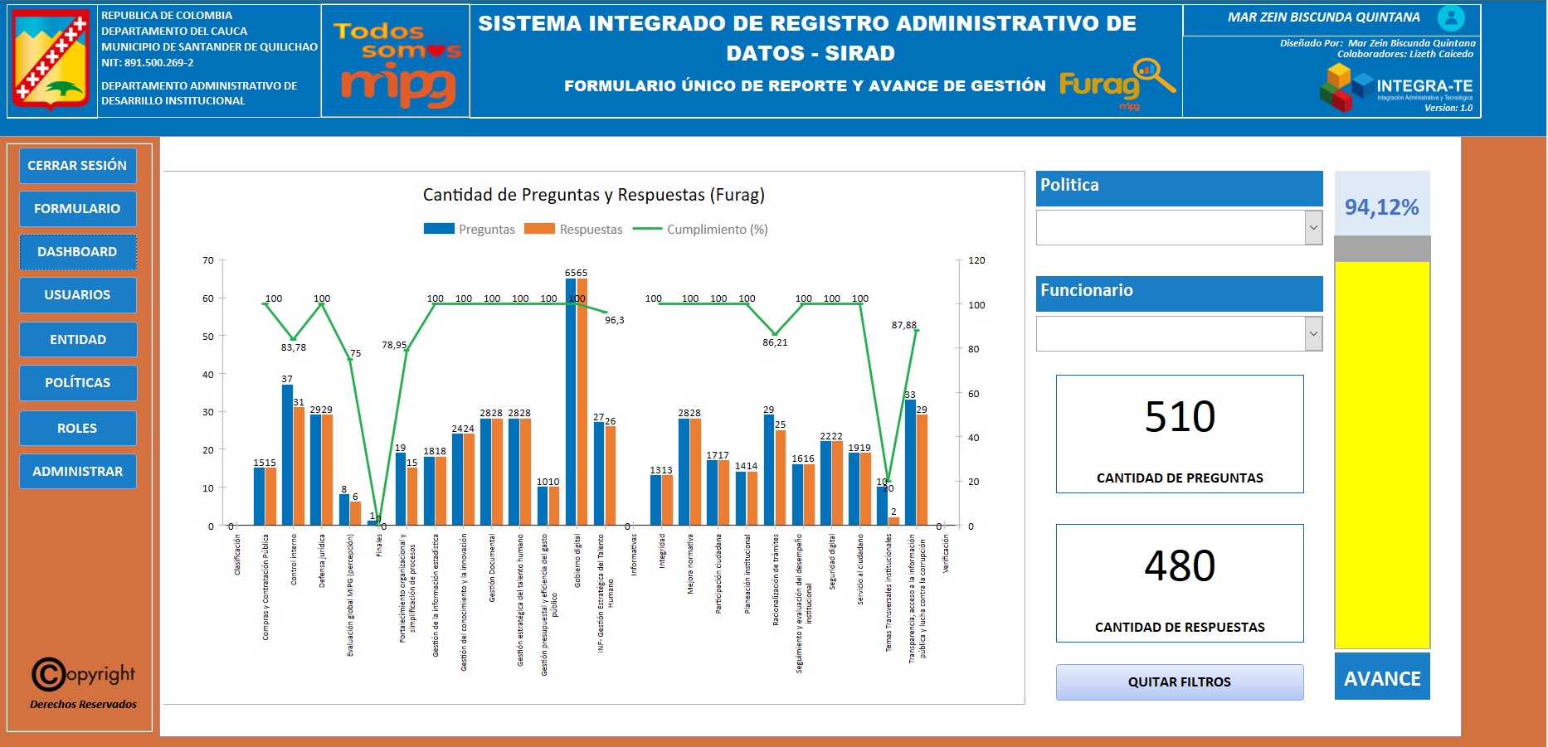Click the Integridad axis label
The image size is (1548, 747).
coord(662,551)
